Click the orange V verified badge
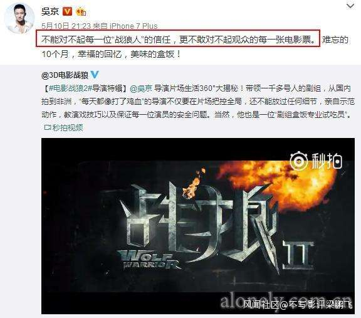This screenshot has height=318, width=361. point(67,11)
